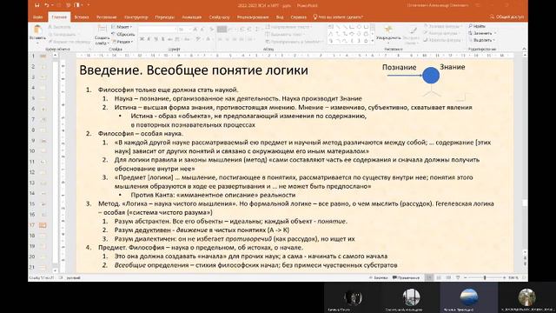Click the 'Знание' label on slide

(452, 67)
